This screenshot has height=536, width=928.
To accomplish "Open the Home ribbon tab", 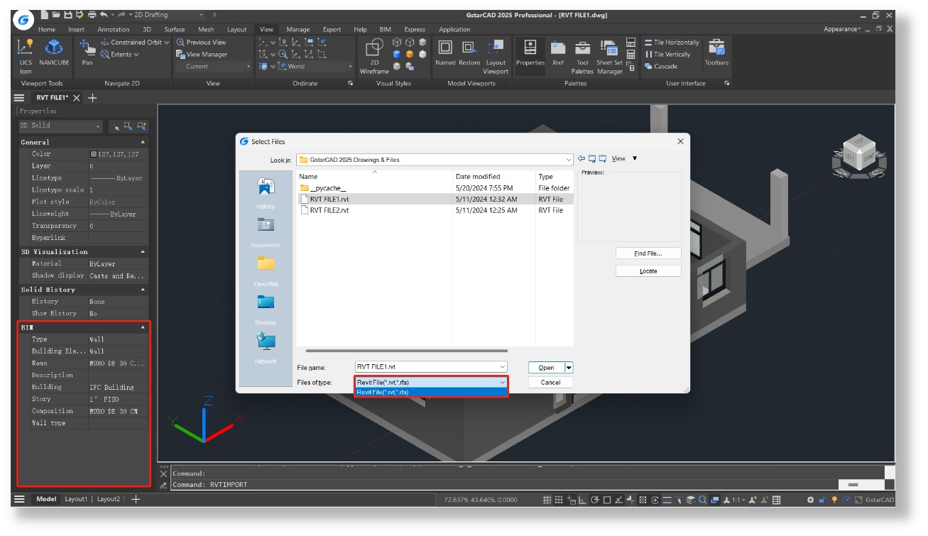I will click(47, 29).
